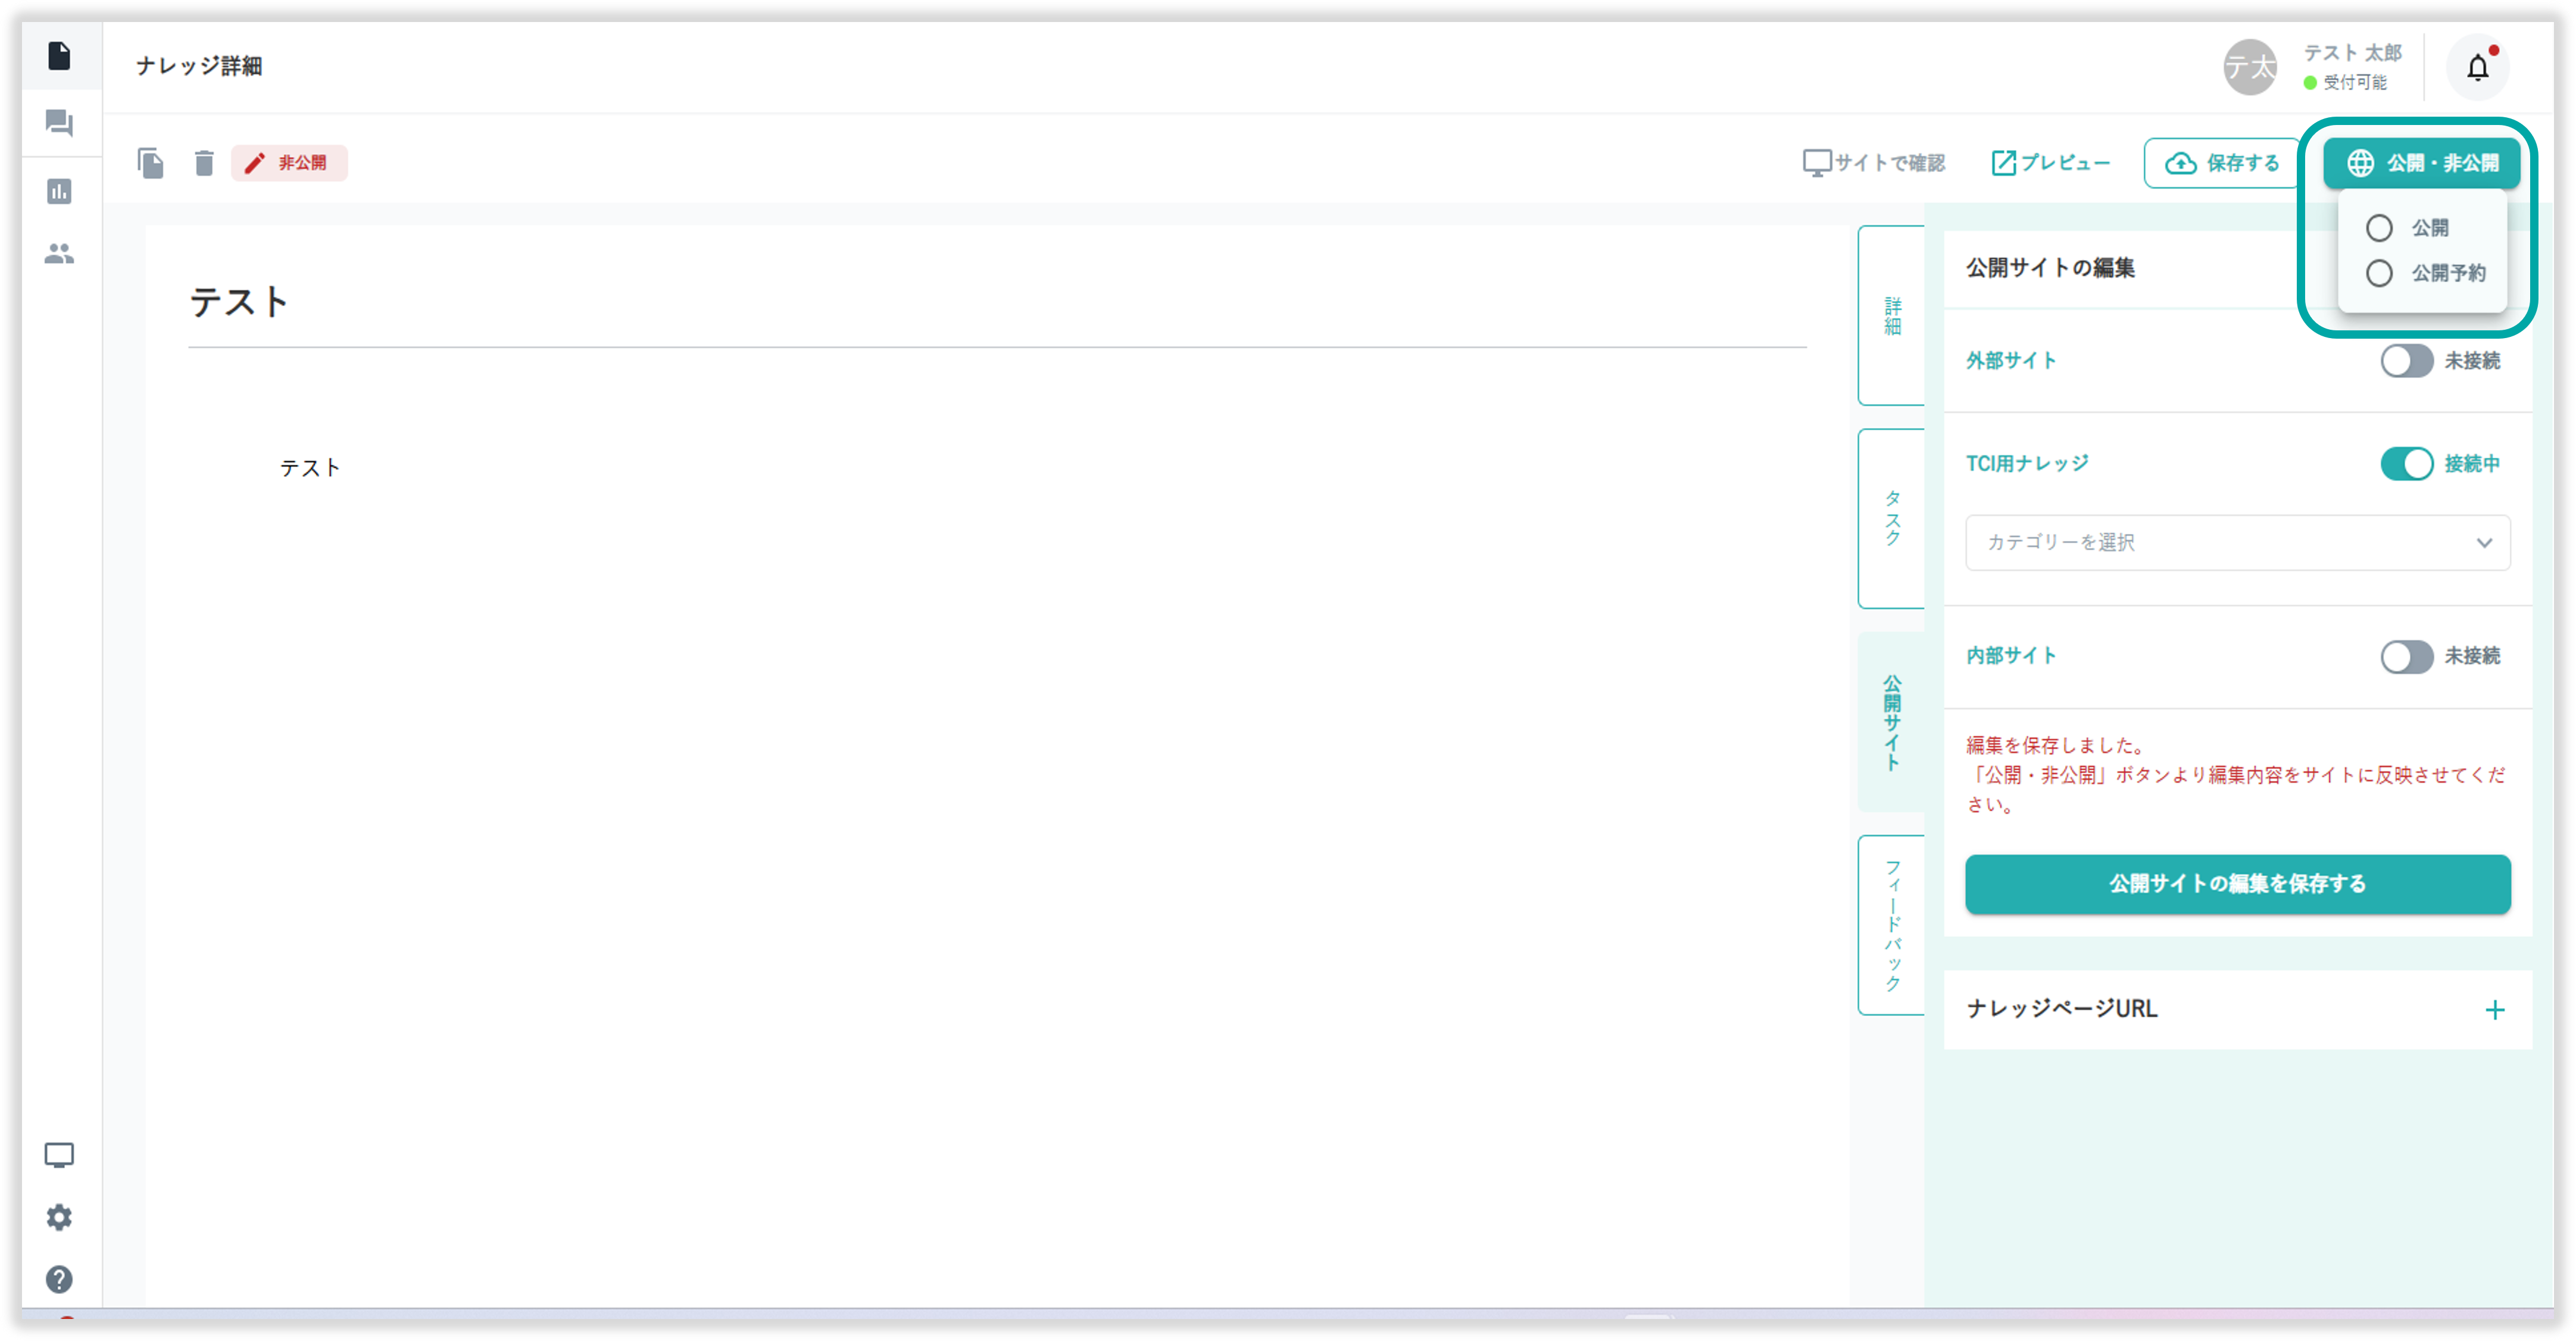Switch to the フィードバック side tab
Viewport: 2576px width, 1341px height.
tap(1891, 925)
